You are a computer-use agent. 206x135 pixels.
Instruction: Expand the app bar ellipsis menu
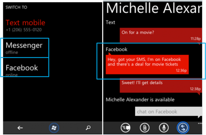tap(200, 123)
